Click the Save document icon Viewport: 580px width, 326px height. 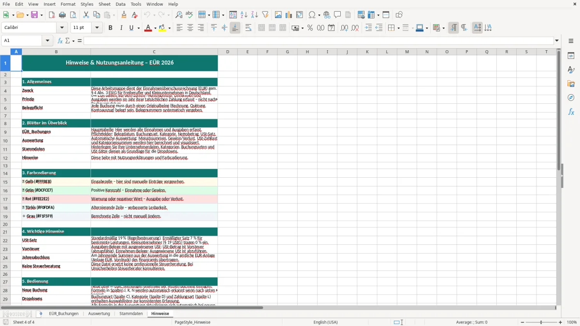point(34,15)
